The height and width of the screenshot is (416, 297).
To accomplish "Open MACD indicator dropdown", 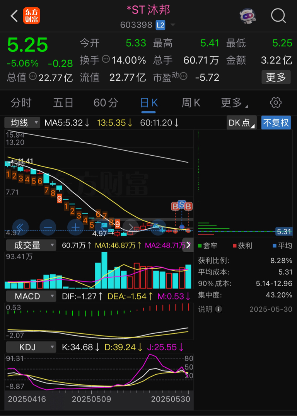I will click(x=31, y=296).
